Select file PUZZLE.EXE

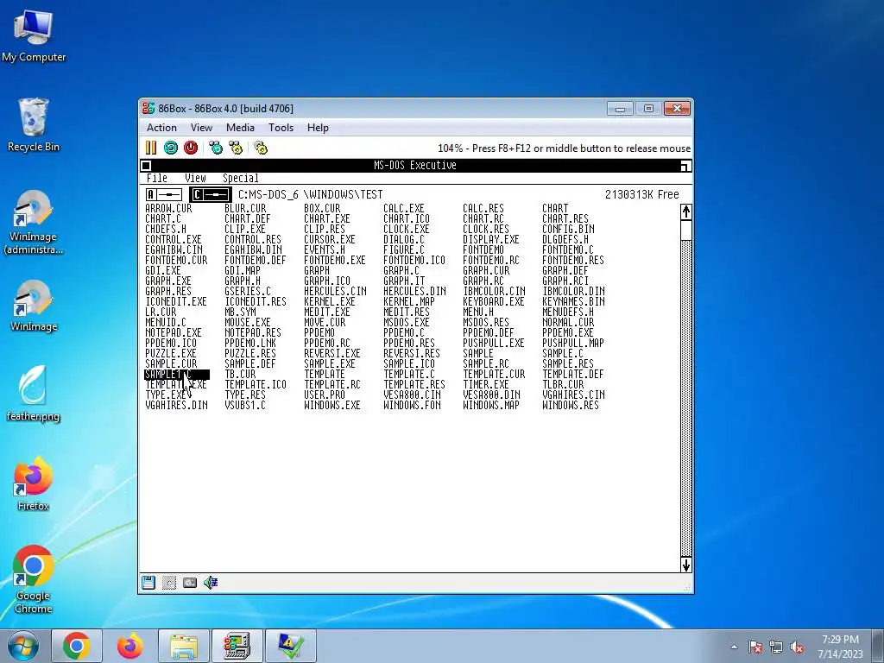tap(171, 353)
